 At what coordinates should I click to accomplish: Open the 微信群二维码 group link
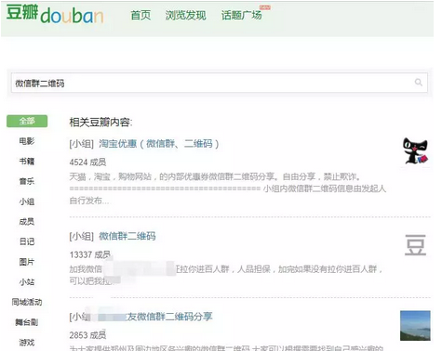pos(127,236)
